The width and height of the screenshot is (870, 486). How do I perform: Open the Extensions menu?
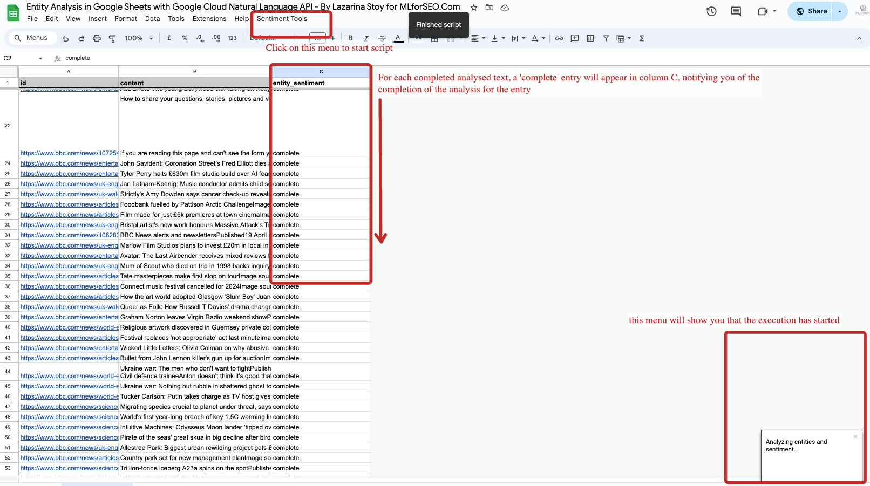209,19
